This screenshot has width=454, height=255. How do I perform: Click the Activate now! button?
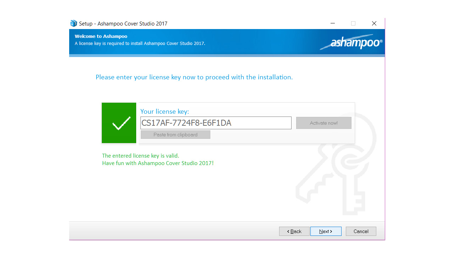click(x=324, y=123)
